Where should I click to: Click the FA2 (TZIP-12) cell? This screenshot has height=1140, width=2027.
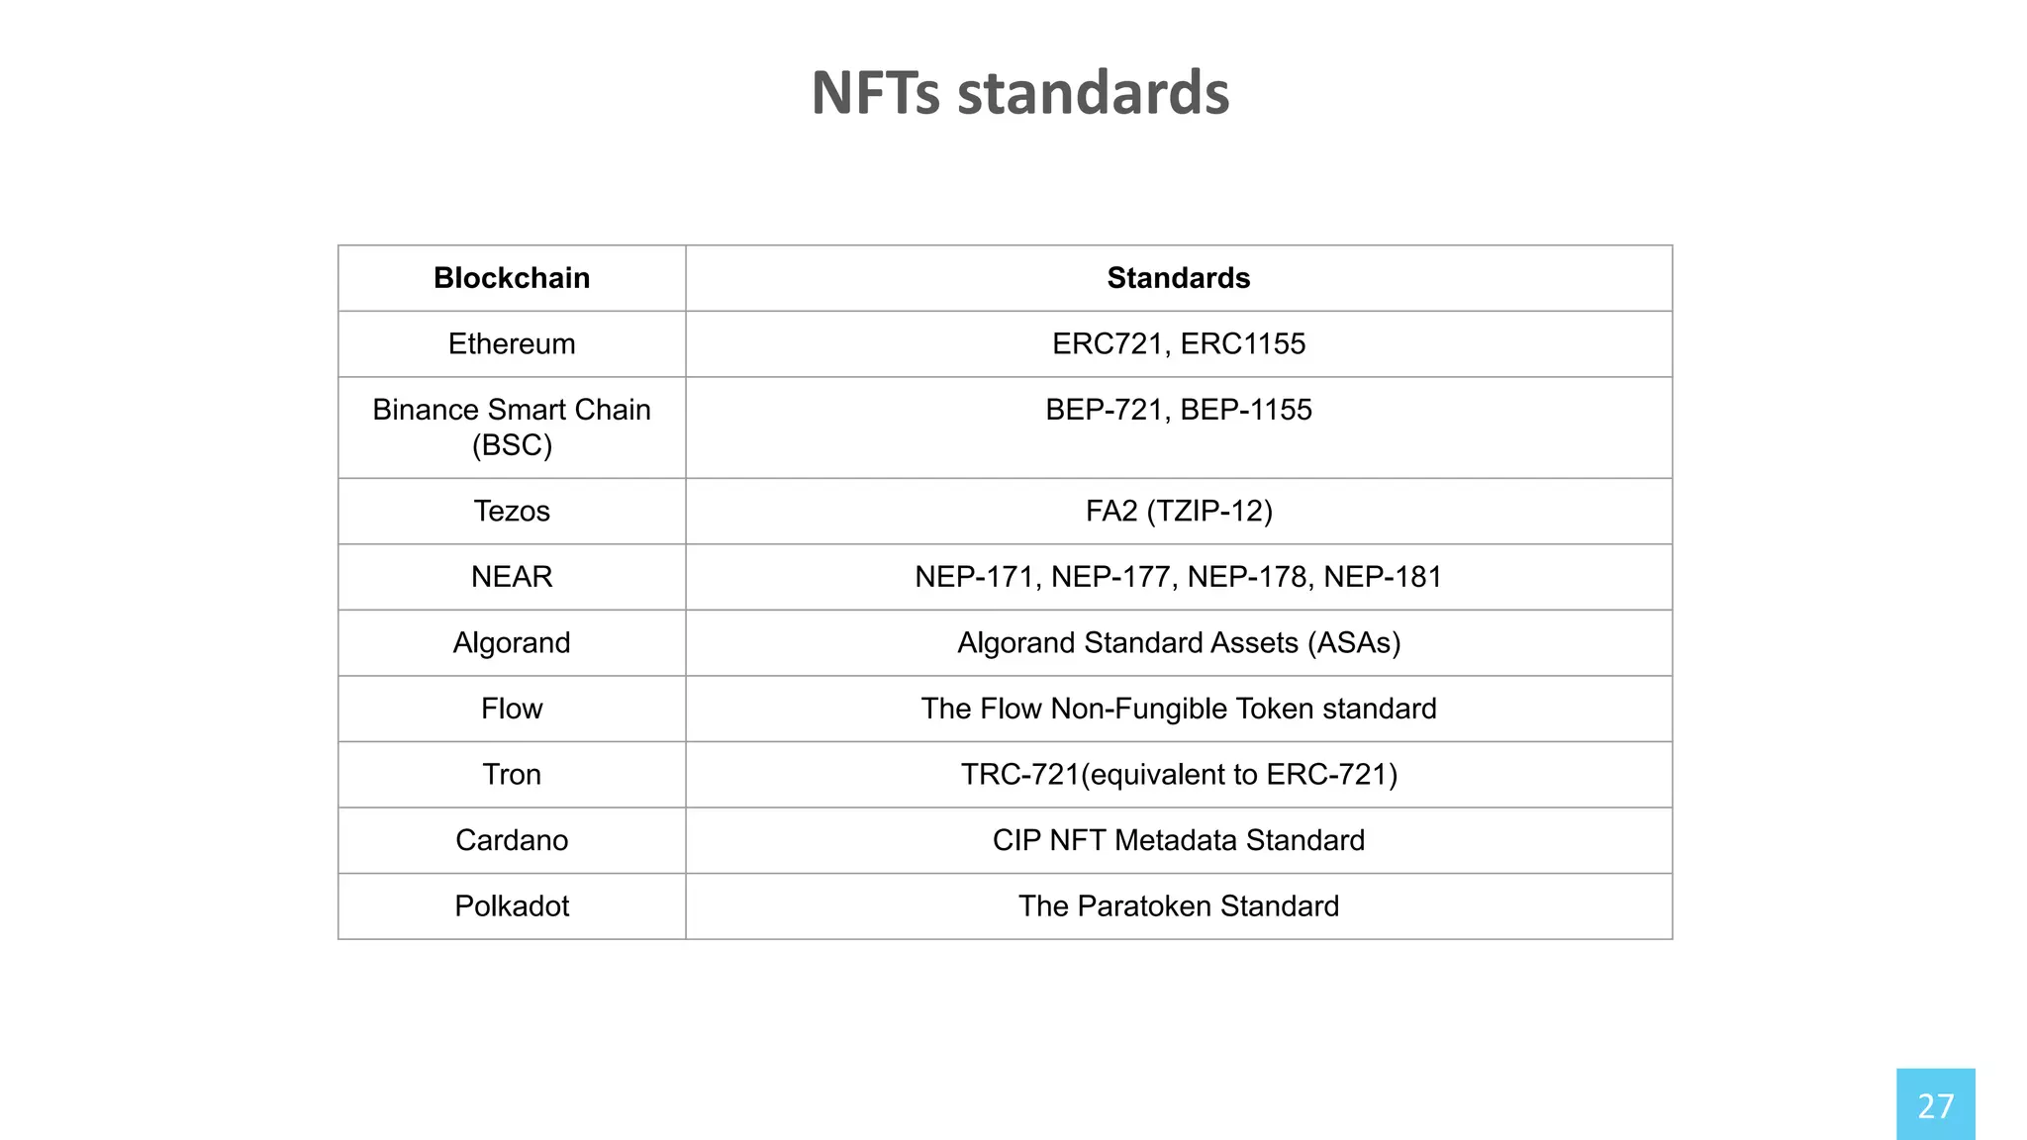(x=1178, y=511)
